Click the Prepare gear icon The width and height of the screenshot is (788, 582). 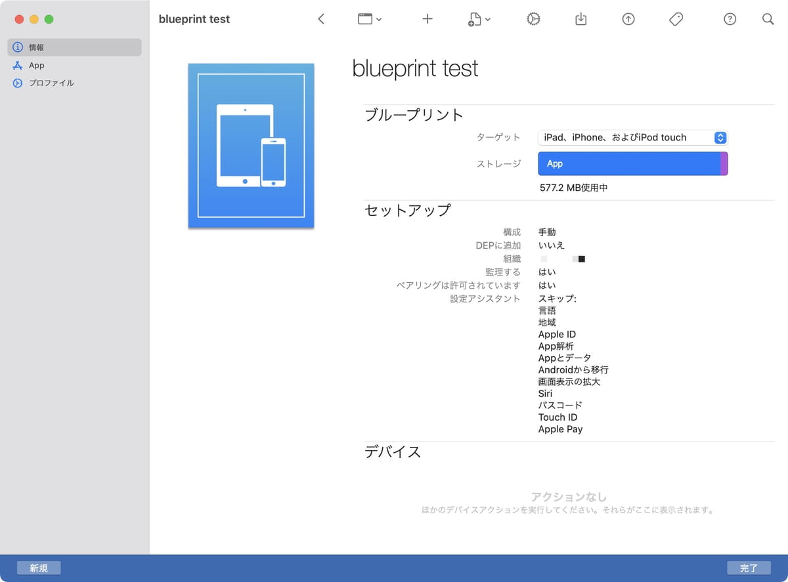point(533,19)
